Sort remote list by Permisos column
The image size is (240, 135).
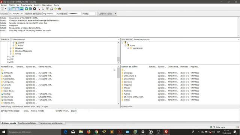click(184, 67)
